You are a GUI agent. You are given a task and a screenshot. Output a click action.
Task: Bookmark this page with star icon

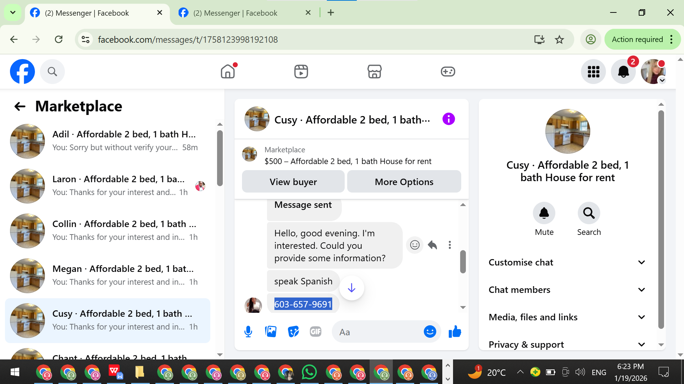(560, 40)
